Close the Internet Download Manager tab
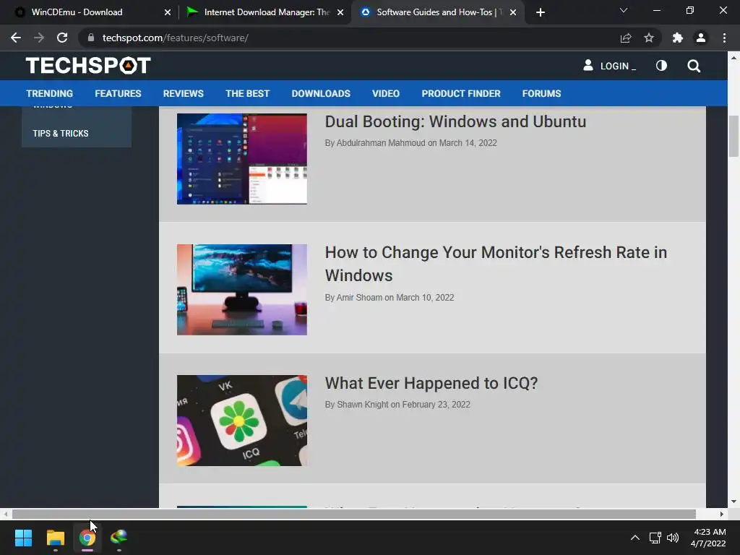 [x=340, y=12]
